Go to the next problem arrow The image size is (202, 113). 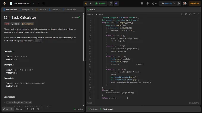click(38, 4)
